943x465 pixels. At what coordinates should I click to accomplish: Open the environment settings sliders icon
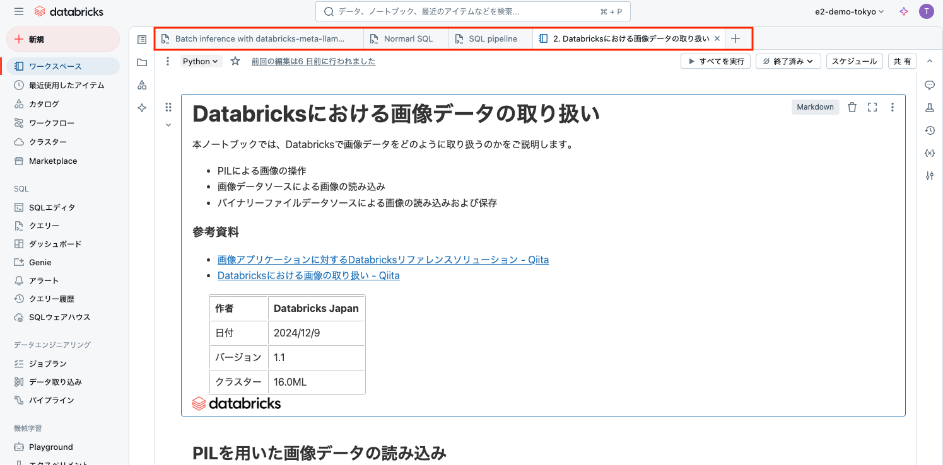930,176
